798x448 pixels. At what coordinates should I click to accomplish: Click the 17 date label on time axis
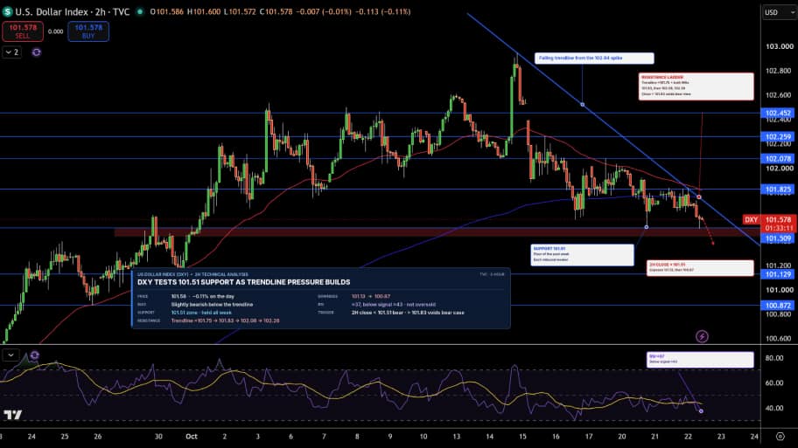(x=589, y=437)
